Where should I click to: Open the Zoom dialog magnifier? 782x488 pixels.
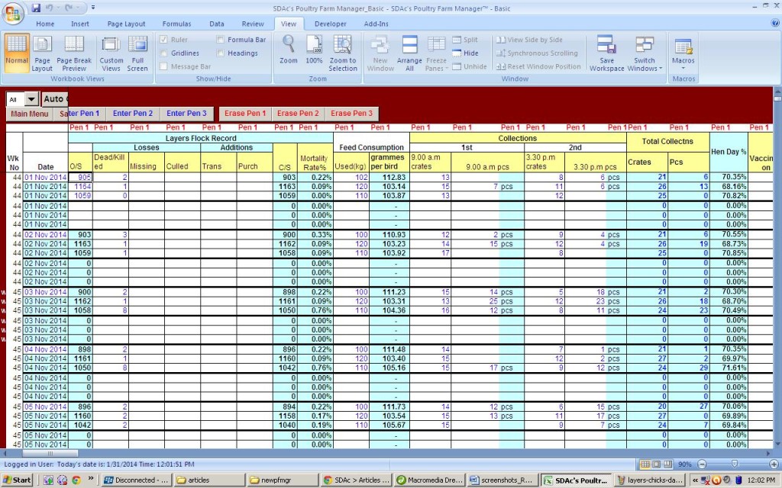coord(288,50)
